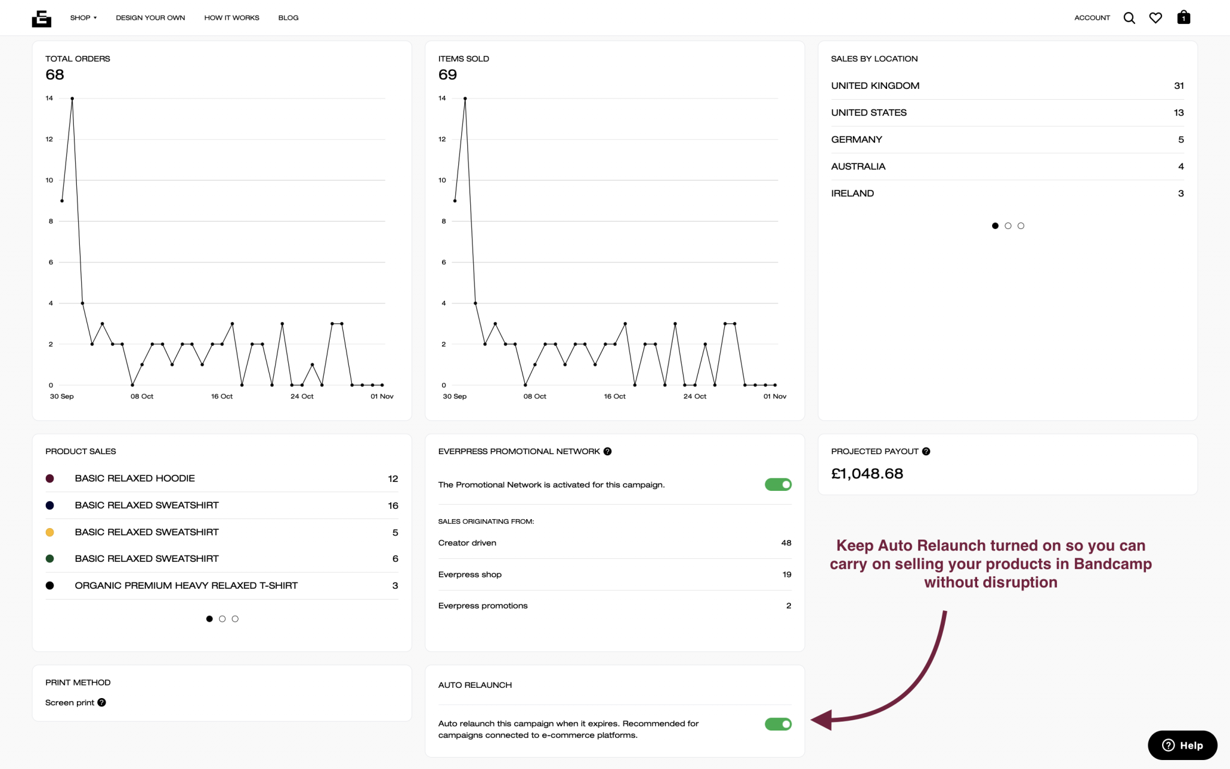
Task: Click the peak data point on Total Orders chart
Action: point(72,99)
